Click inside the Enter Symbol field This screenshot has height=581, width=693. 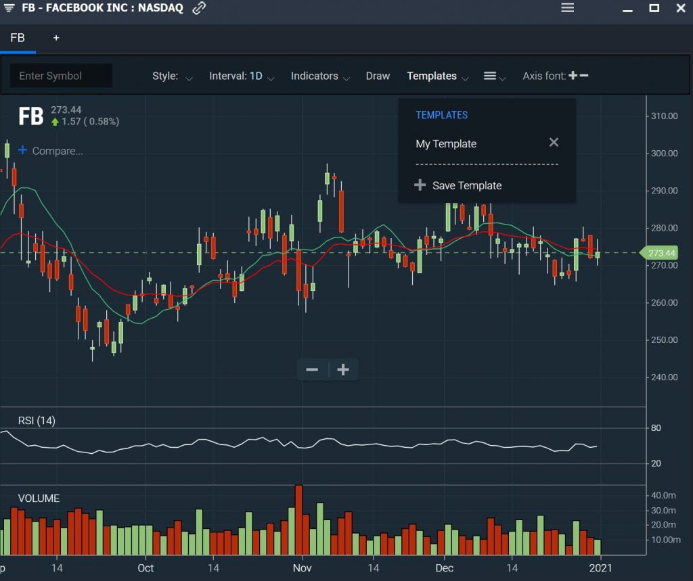coord(61,76)
